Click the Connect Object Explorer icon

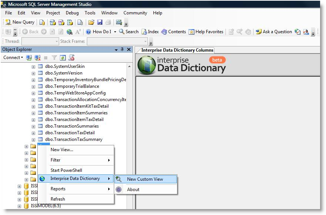point(29,58)
